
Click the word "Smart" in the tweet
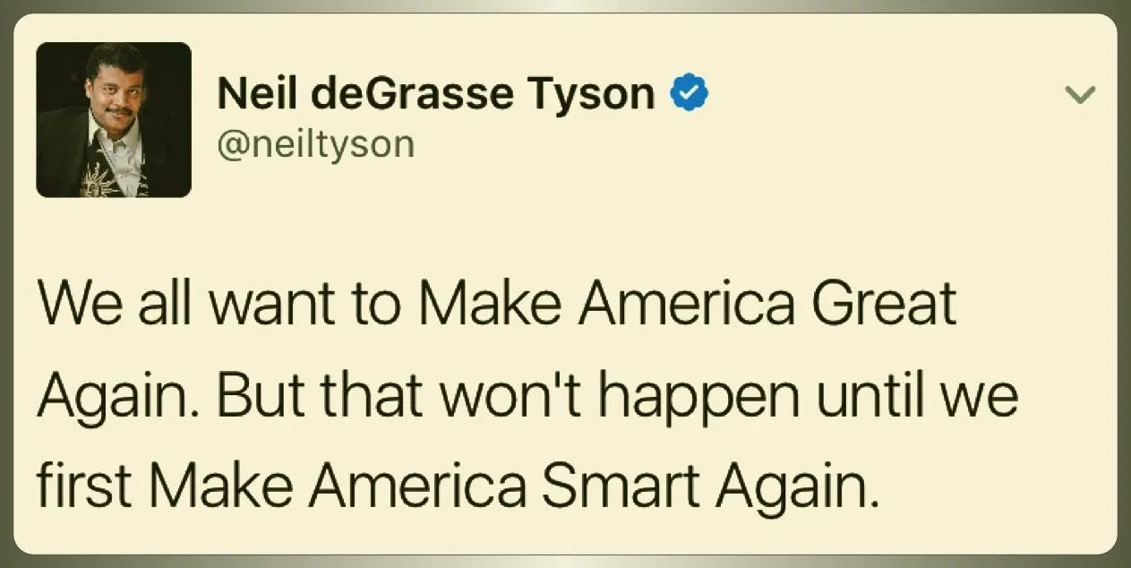620,485
